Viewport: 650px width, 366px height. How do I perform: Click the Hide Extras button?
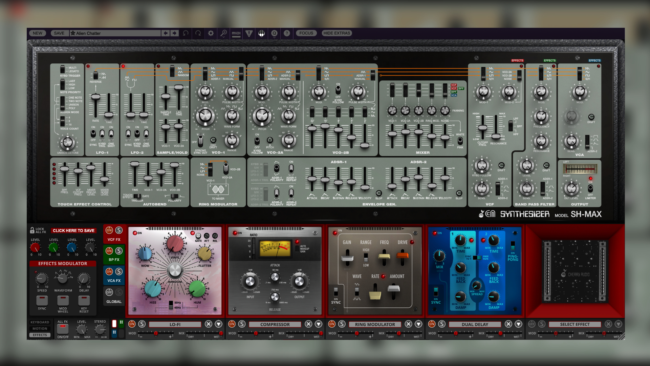(337, 33)
